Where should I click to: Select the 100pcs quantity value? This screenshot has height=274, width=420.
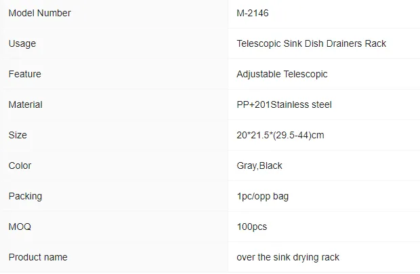click(x=252, y=227)
